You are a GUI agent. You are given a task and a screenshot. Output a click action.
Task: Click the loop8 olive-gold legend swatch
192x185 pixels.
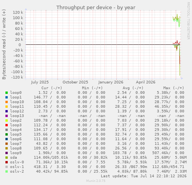coord(7,148)
